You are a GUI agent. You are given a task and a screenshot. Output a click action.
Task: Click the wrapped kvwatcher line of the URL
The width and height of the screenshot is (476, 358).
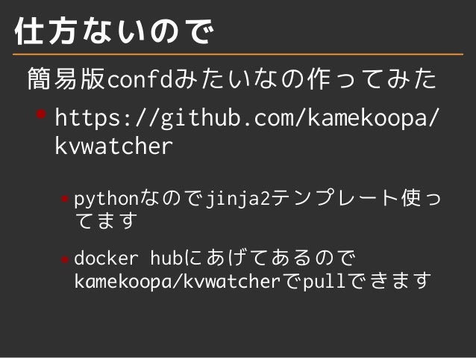[x=114, y=146]
